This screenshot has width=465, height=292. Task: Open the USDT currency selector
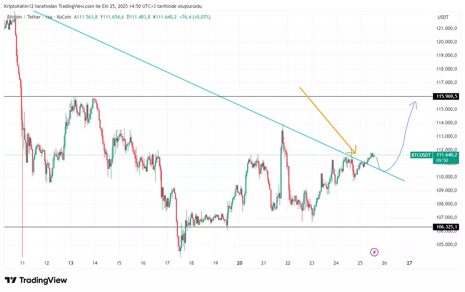click(443, 17)
